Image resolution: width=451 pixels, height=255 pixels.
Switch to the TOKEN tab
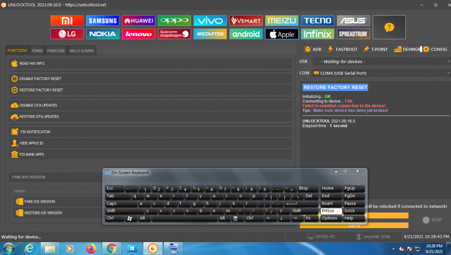coord(37,50)
